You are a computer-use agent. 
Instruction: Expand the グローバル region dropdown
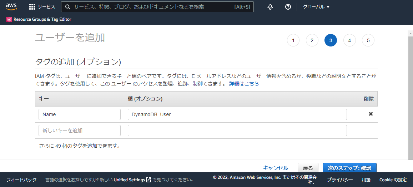pos(316,7)
